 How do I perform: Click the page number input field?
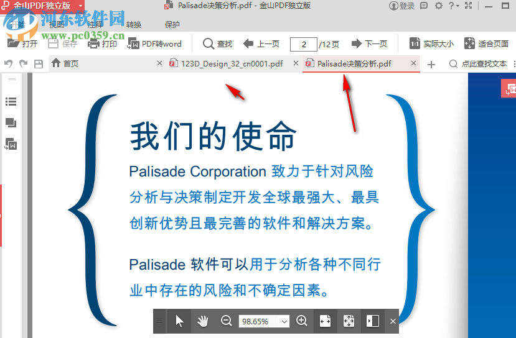click(303, 44)
